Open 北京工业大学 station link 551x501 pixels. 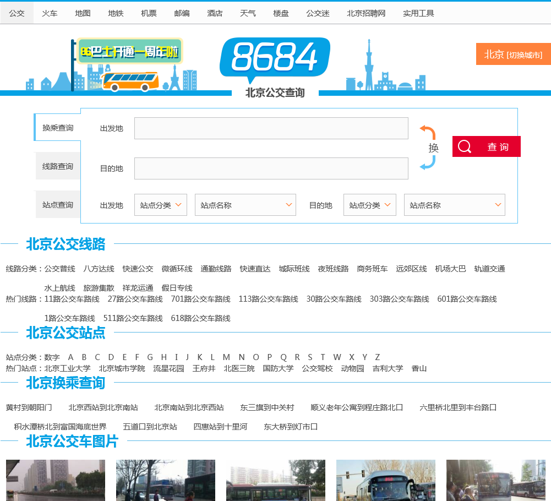[68, 368]
